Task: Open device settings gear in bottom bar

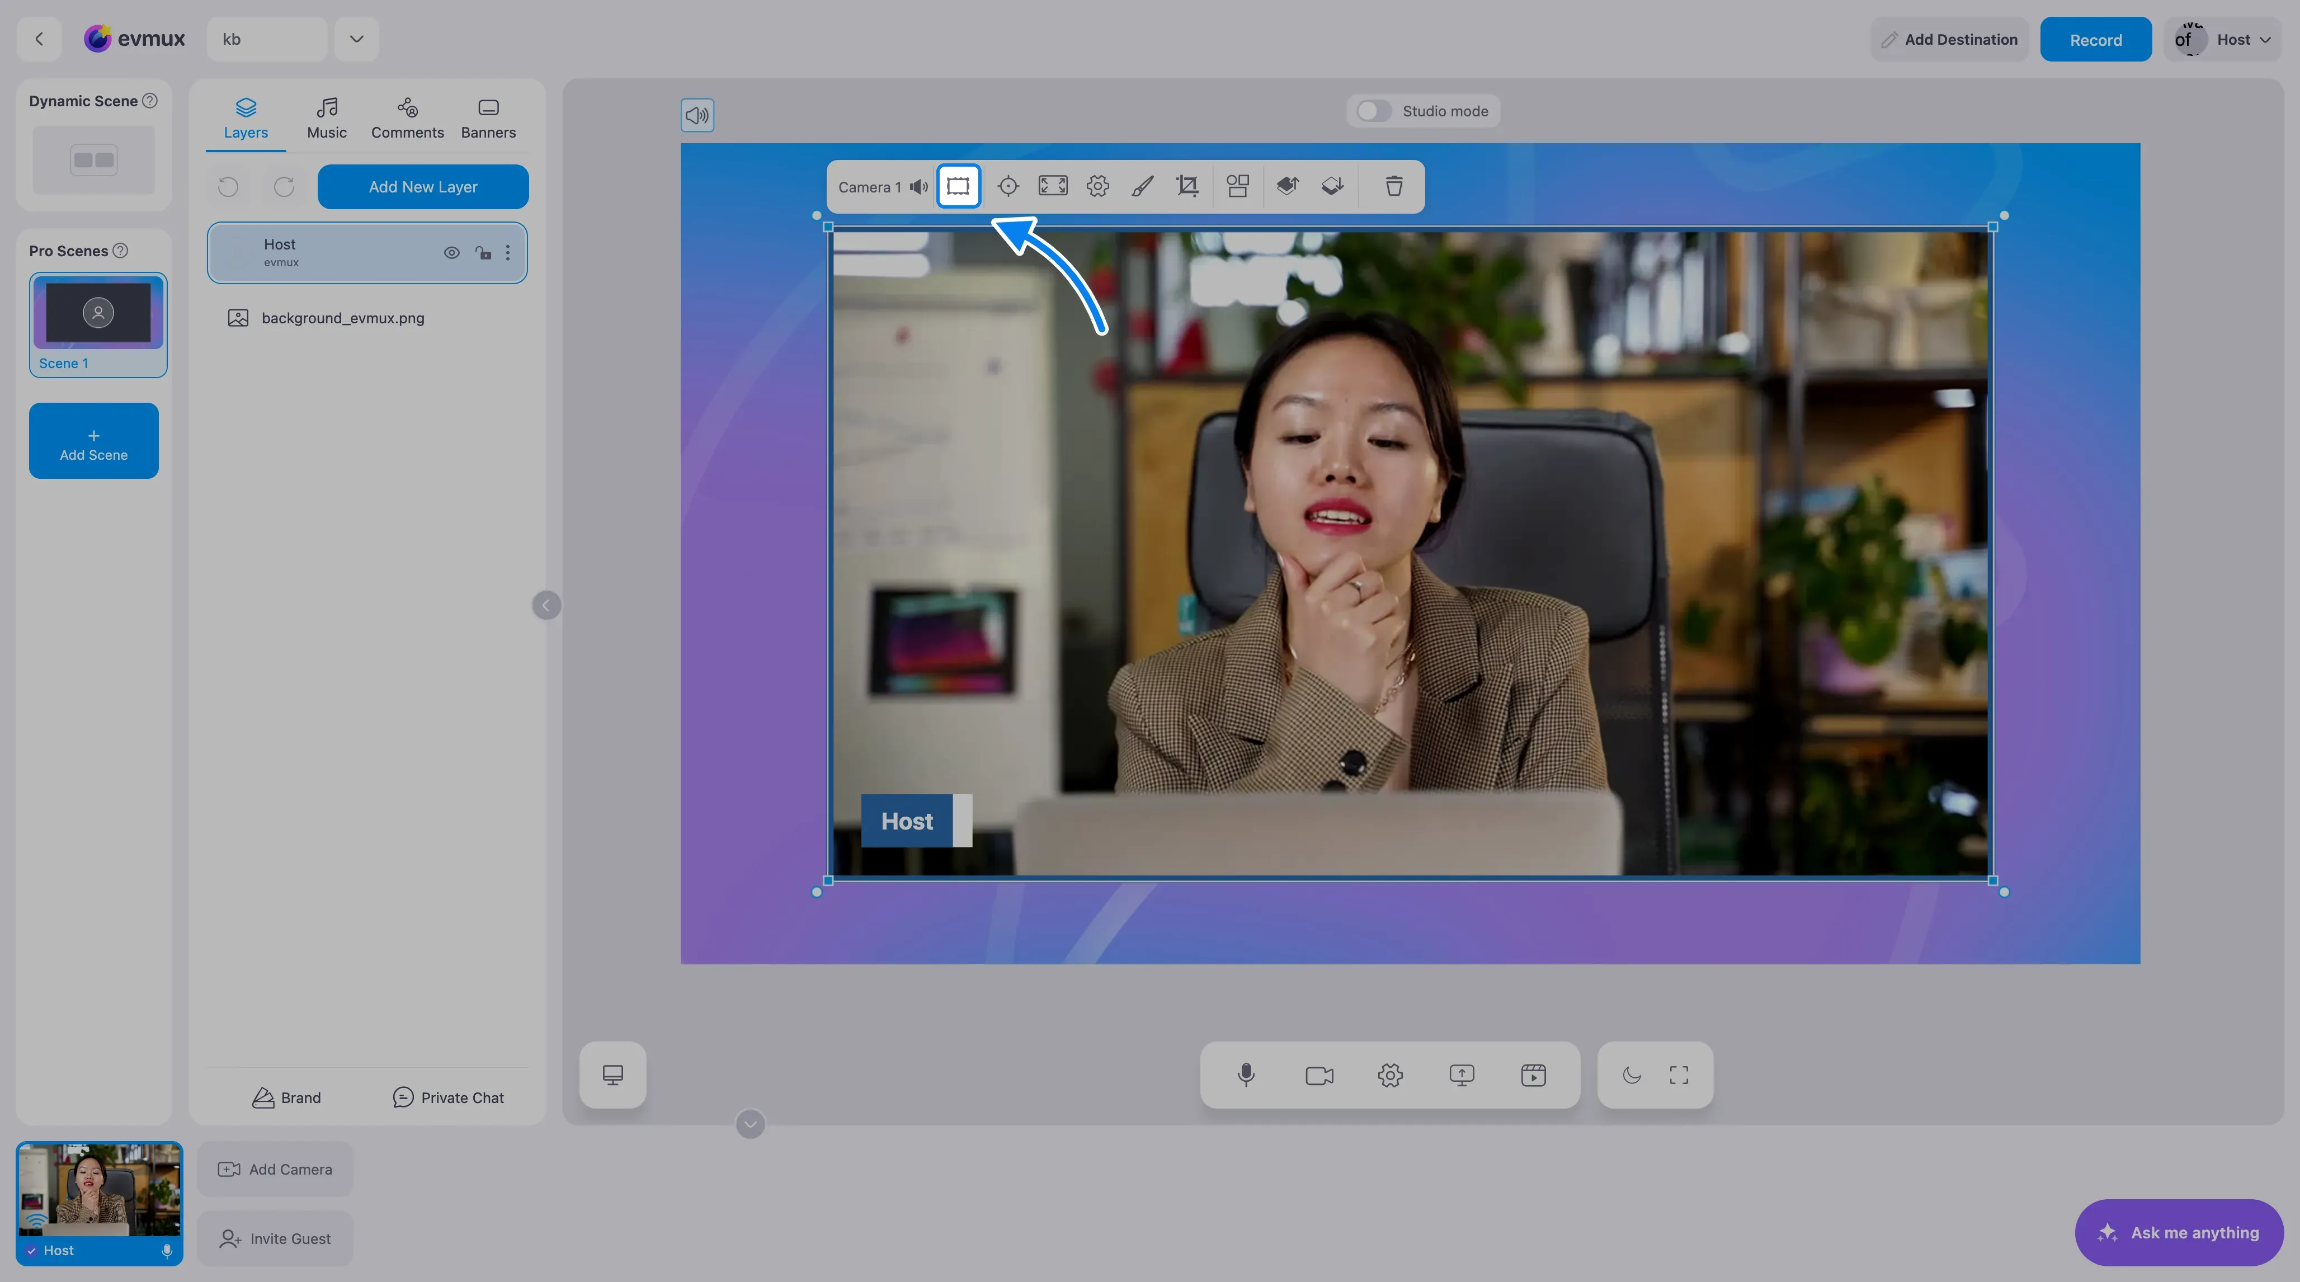Action: 1390,1075
